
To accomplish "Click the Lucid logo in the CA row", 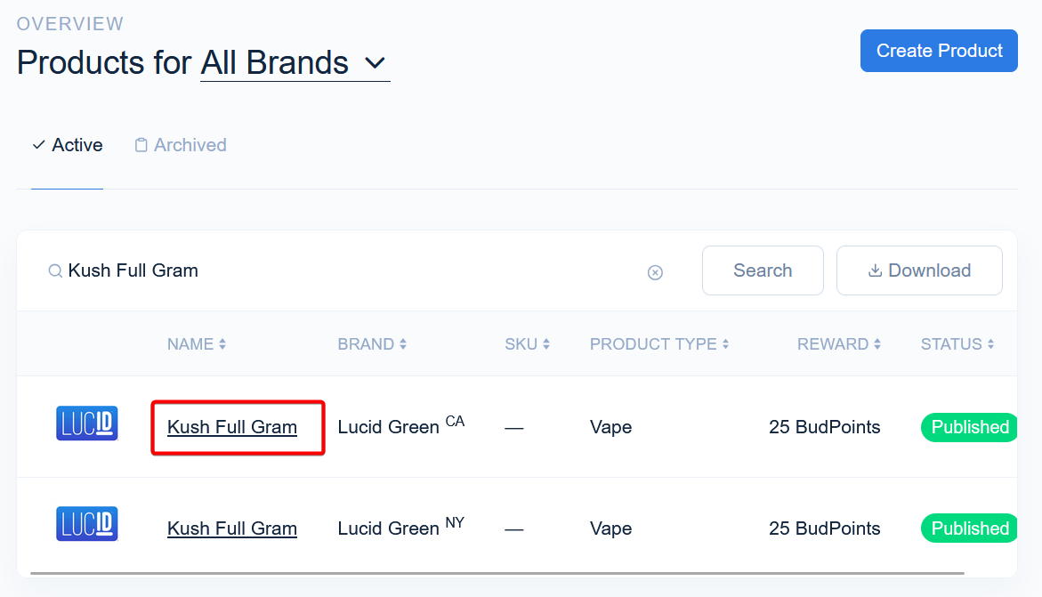I will pyautogui.click(x=86, y=424).
